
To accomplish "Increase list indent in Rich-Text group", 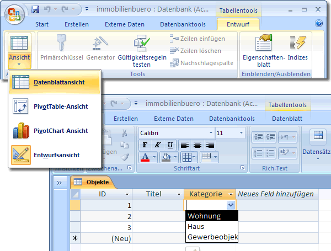I will pyautogui.click(x=270, y=137).
